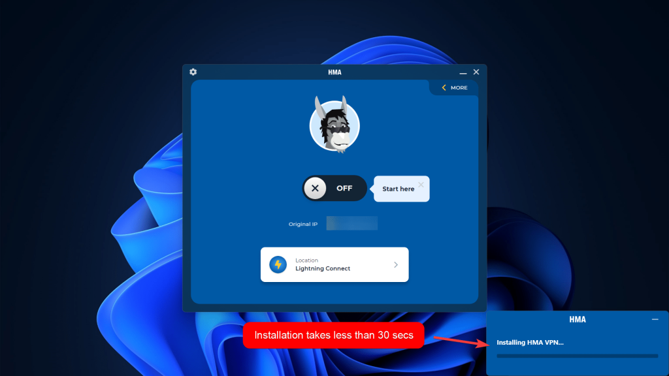Click the 'Installing HMA VPN...' status text

[x=530, y=342]
